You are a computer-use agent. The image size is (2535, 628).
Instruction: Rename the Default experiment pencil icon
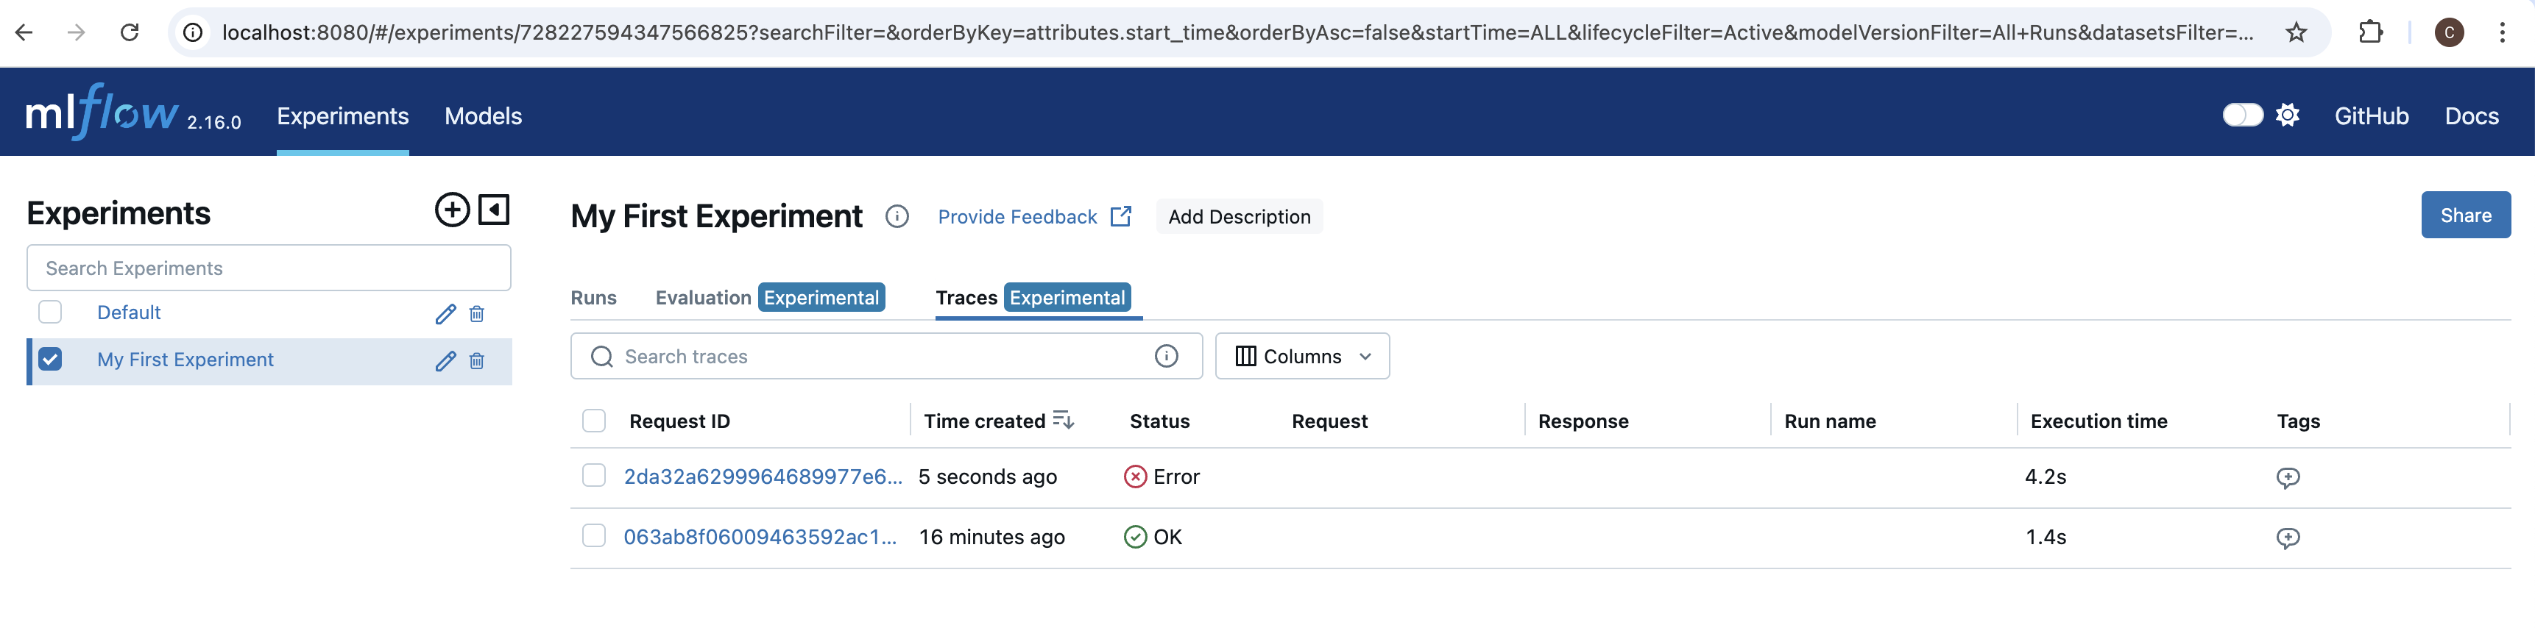click(x=446, y=313)
